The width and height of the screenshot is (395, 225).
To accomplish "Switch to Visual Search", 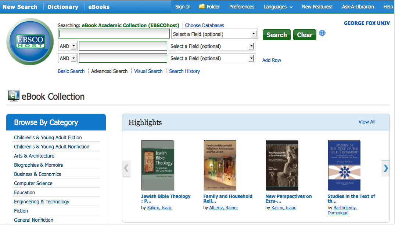I will pos(148,71).
